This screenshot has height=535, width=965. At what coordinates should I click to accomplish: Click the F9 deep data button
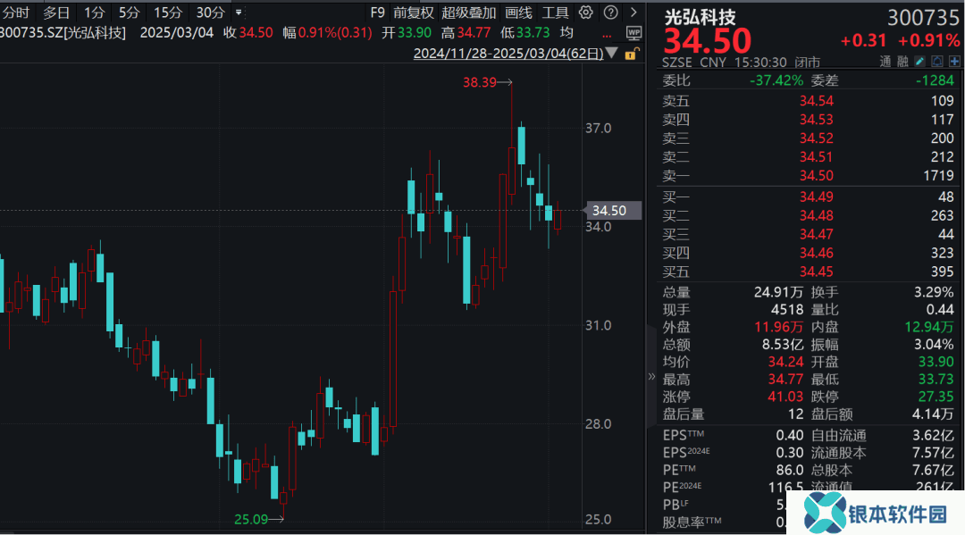[x=376, y=13]
